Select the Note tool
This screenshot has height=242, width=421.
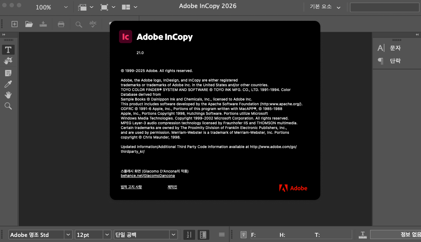(8, 73)
